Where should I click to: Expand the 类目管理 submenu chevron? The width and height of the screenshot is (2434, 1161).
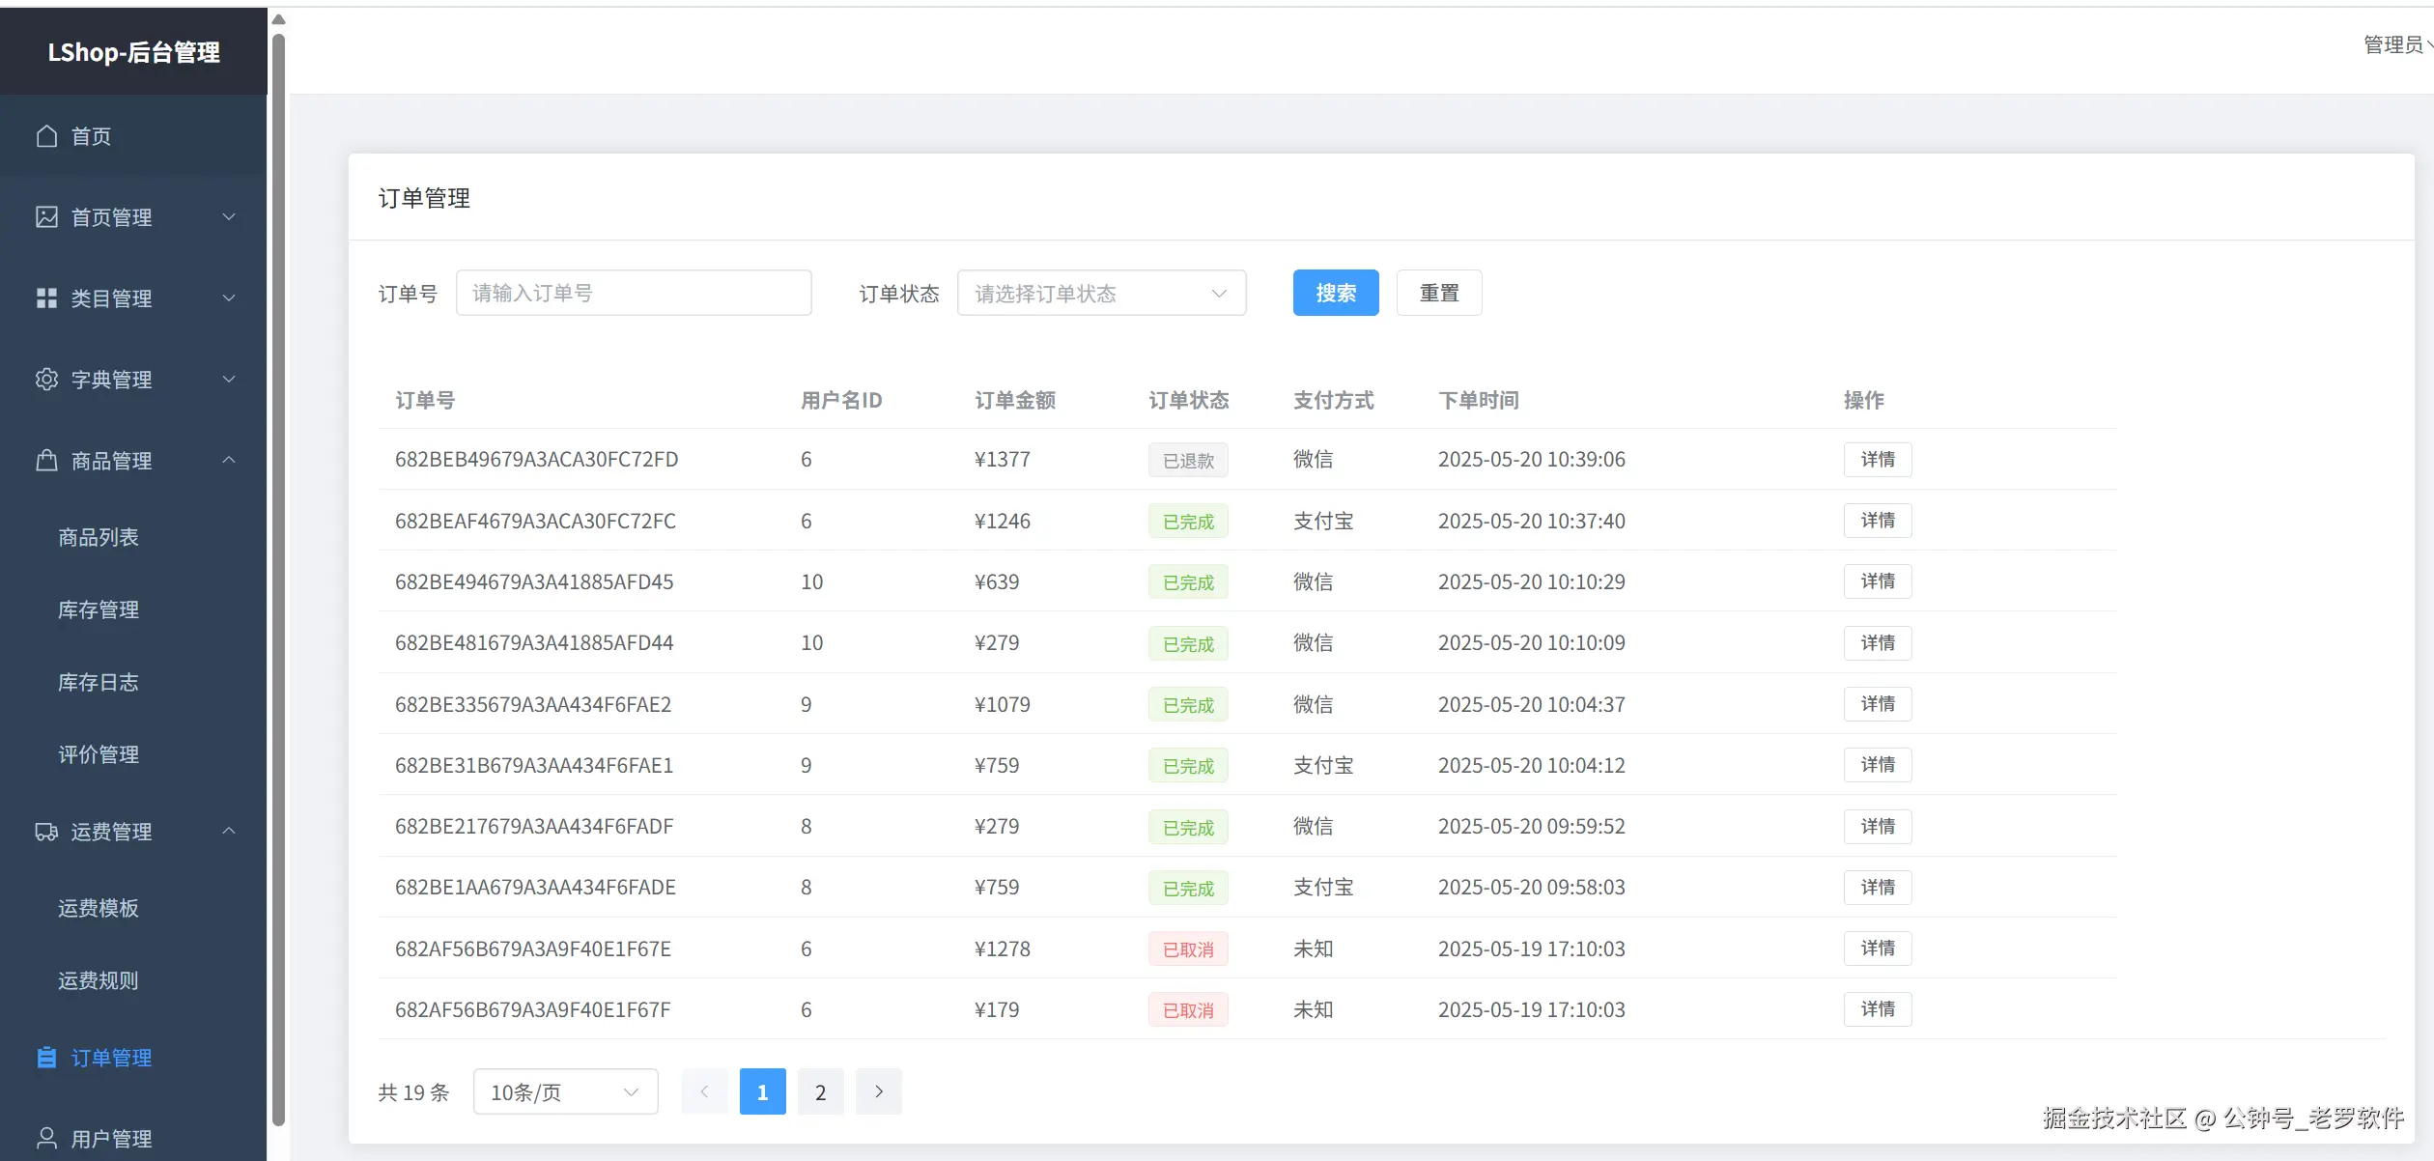click(x=229, y=298)
